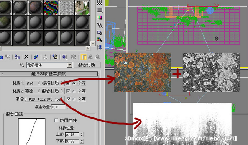Click the 混合材质 material type button
Image resolution: width=248 pixels, height=145 pixels.
coord(87,65)
